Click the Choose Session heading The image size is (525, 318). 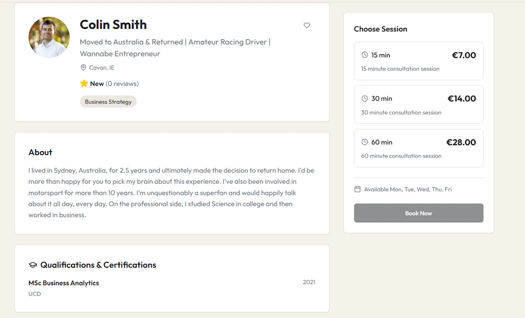381,29
